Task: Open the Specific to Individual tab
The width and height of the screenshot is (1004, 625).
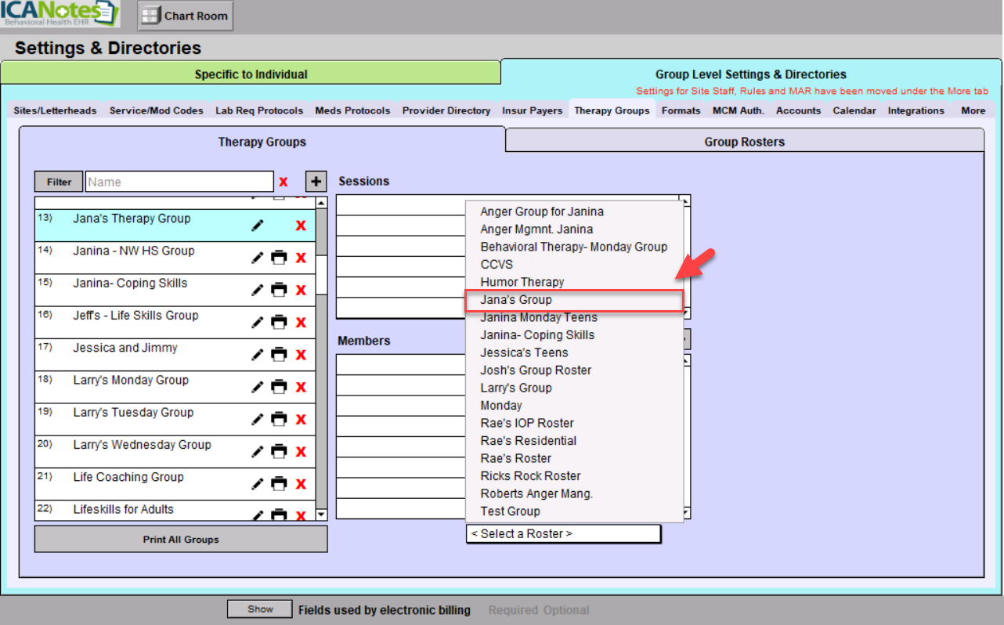Action: click(x=251, y=74)
